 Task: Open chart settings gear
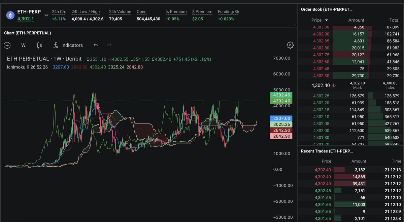point(290,45)
